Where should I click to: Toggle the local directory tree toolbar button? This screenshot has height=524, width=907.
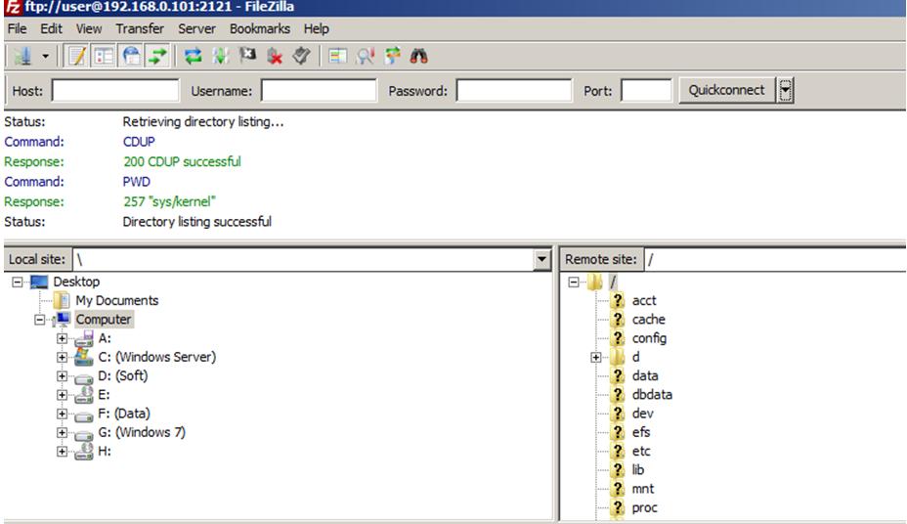click(x=104, y=56)
